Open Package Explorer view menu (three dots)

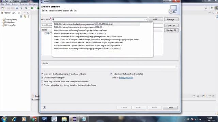click(x=29, y=17)
